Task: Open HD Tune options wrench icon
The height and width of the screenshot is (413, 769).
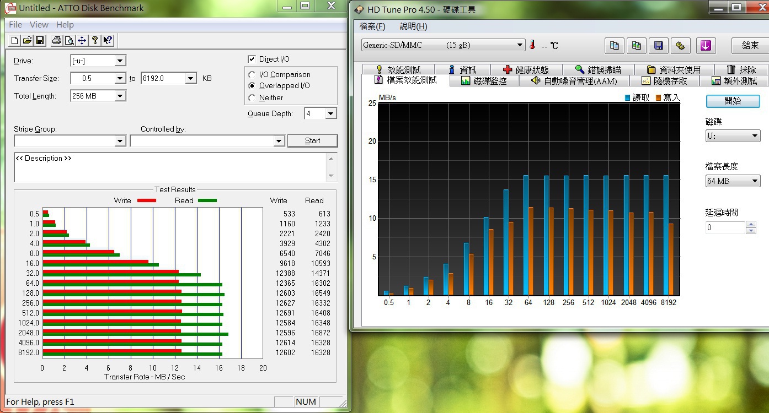Action: point(681,46)
